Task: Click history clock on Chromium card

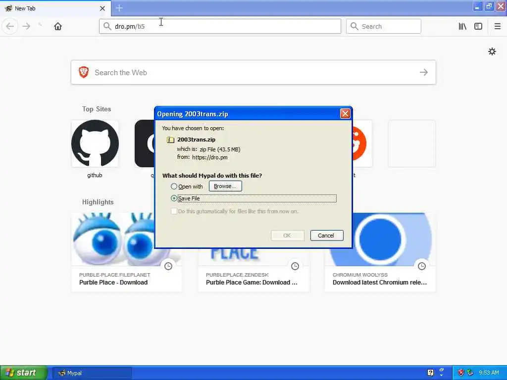Action: [422, 266]
